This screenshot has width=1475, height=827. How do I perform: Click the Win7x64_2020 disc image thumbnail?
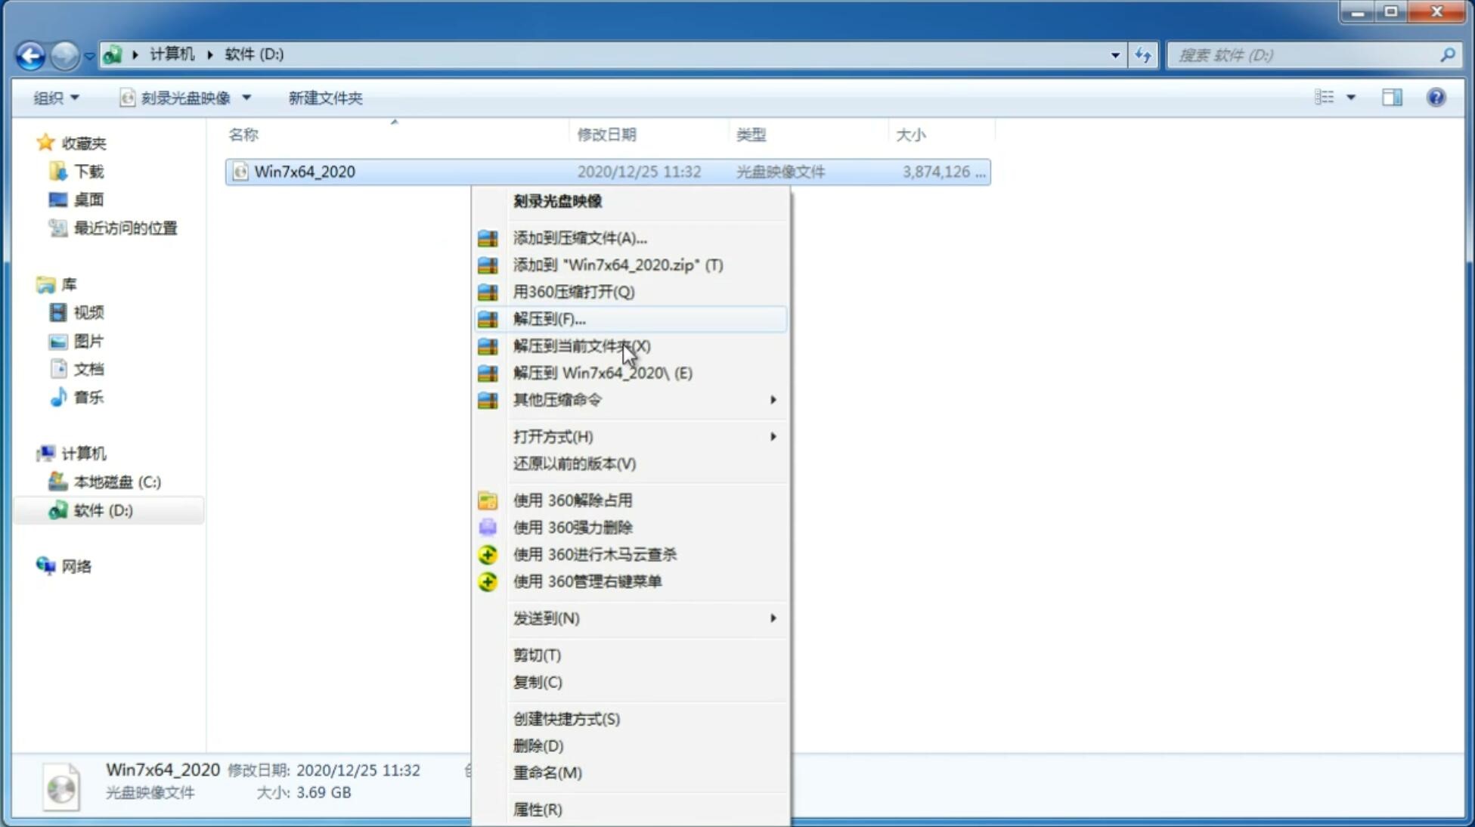point(60,785)
